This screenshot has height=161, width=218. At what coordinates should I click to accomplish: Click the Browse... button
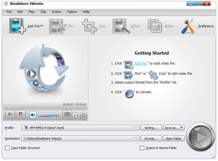(x=151, y=138)
